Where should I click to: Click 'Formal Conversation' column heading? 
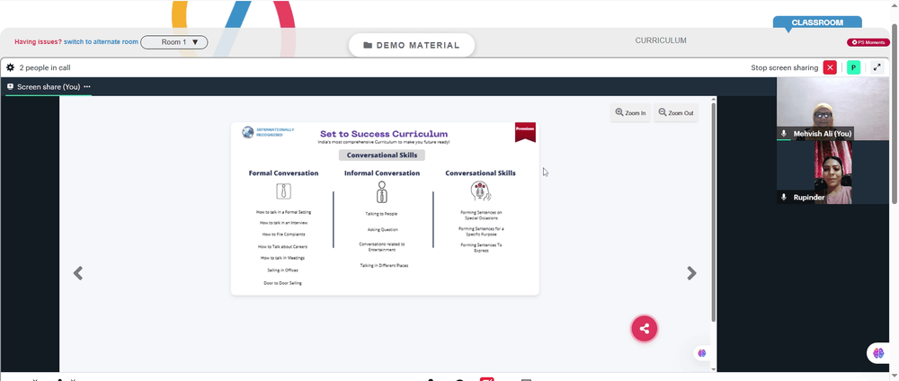click(x=283, y=173)
